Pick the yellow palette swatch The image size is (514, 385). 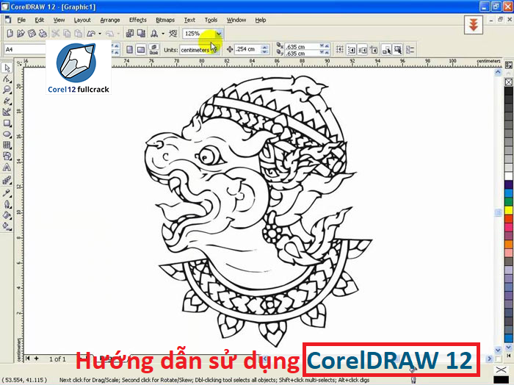(x=508, y=210)
